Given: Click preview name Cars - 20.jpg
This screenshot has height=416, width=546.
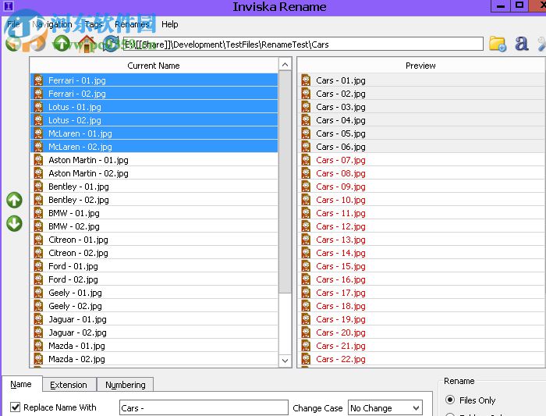Looking at the screenshot, I should (x=341, y=332).
